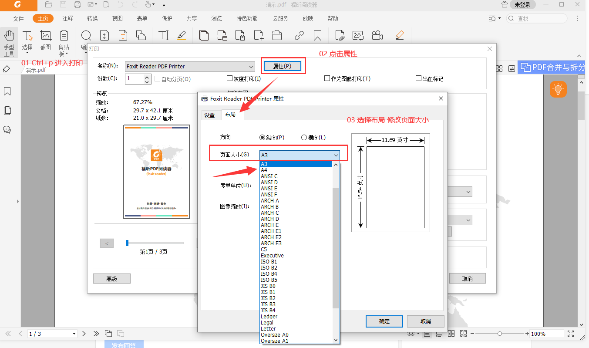
Task: Click the 高级 advanced button
Action: 112,279
